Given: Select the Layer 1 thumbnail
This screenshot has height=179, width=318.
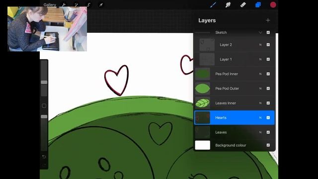Looking at the screenshot, I should coord(207,59).
